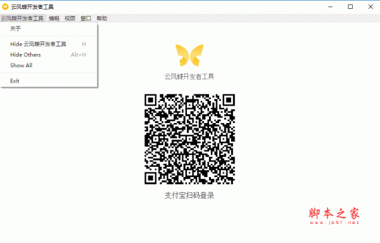This screenshot has width=380, height=243.
Task: Open the 编辑 menu
Action: (x=54, y=18)
